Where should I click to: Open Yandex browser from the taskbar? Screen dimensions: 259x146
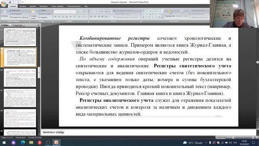click(x=40, y=143)
